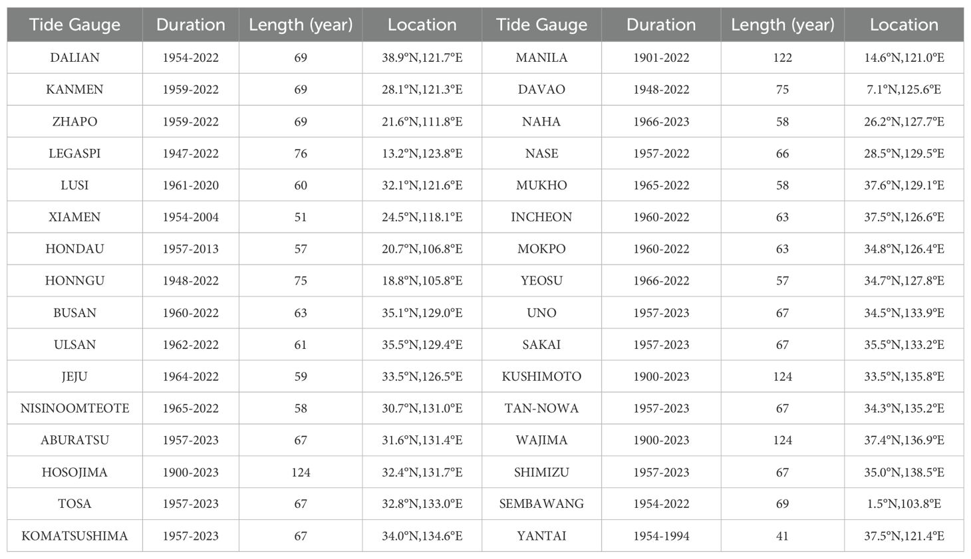Select location value 21.6°N,111.8°E

click(x=422, y=122)
